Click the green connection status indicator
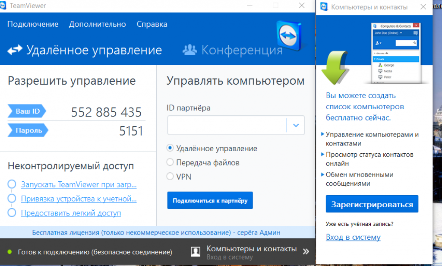The image size is (442, 266). click(9, 252)
